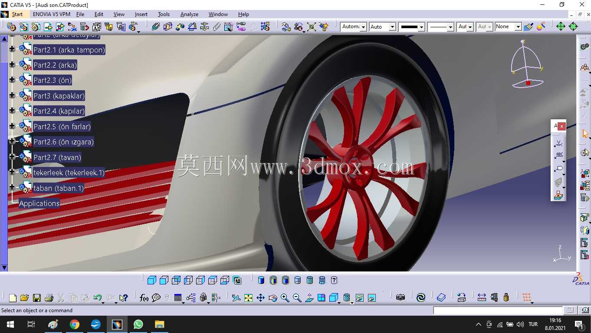Screen dimensions: 591x333
Task: Toggle the customized view question-mark icon
Action: [334, 280]
